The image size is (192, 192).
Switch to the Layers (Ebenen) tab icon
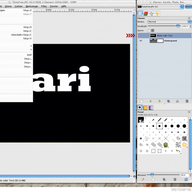click(x=140, y=13)
